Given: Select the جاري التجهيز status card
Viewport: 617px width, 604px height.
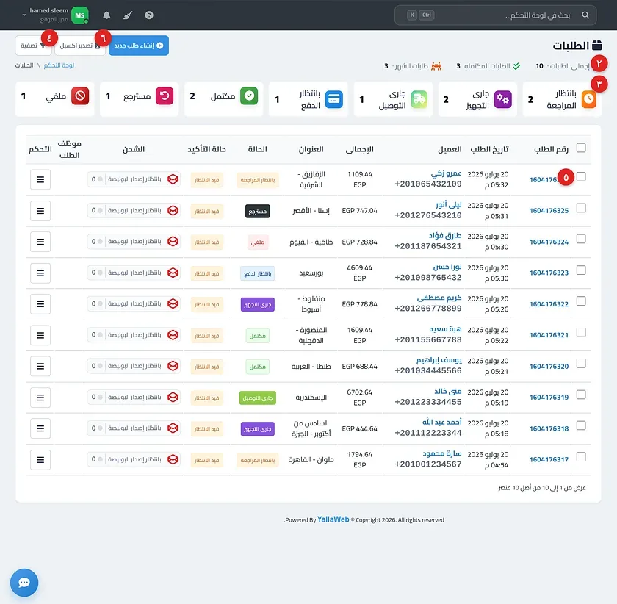Looking at the screenshot, I should point(477,99).
